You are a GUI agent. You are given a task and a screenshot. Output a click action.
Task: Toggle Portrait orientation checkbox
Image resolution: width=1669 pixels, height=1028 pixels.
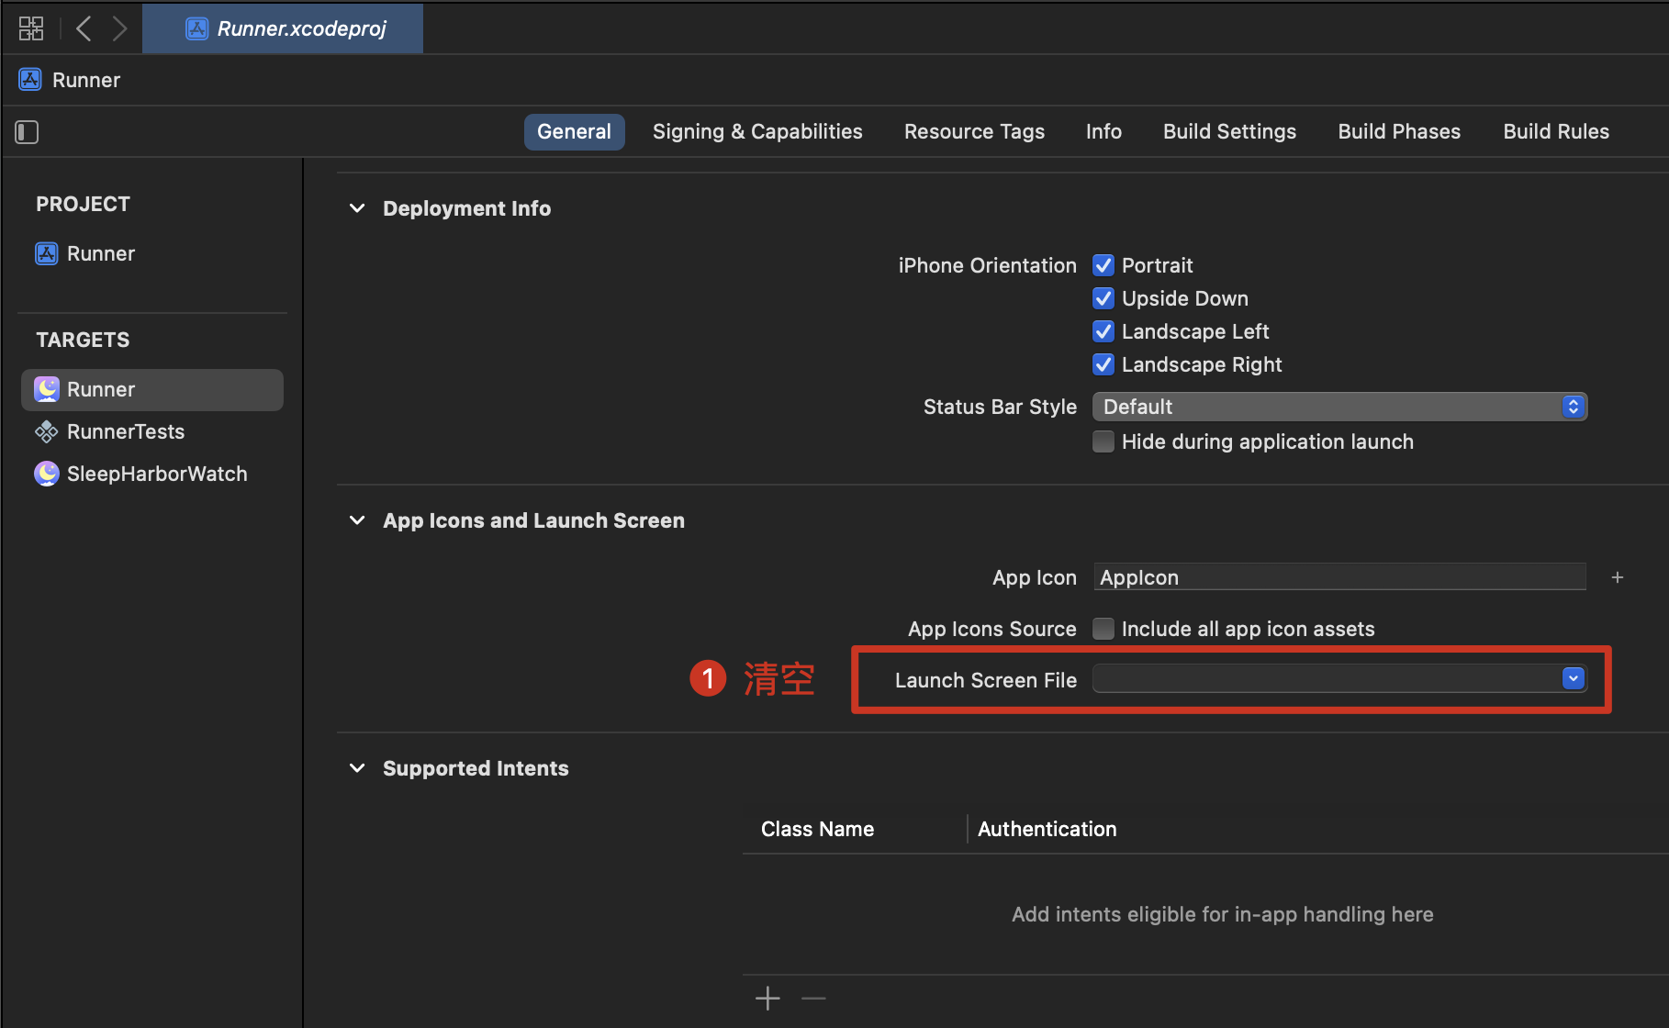(x=1103, y=265)
